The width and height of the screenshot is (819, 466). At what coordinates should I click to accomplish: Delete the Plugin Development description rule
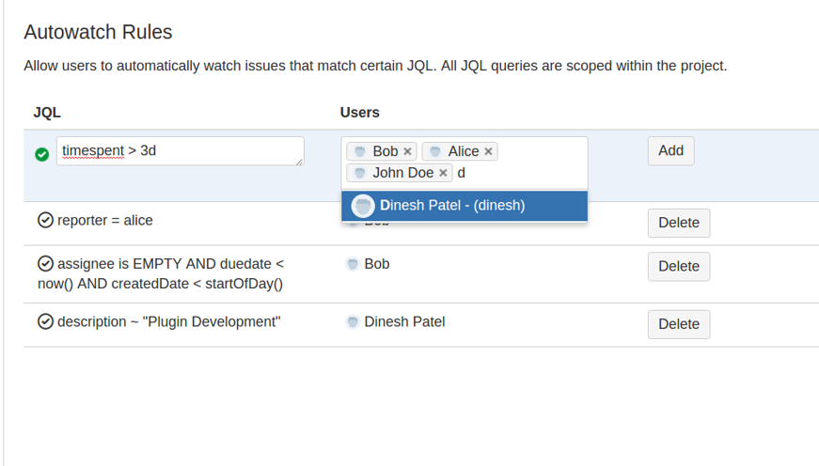[678, 324]
